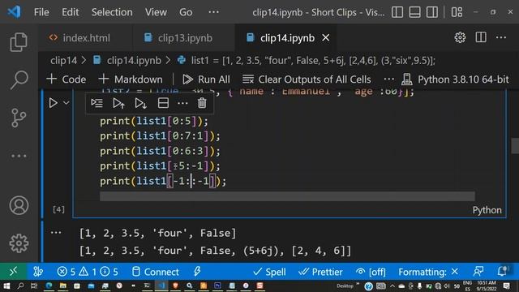
Task: Place cursor in print(list1[0:6:3]) line
Action: pyautogui.click(x=160, y=151)
